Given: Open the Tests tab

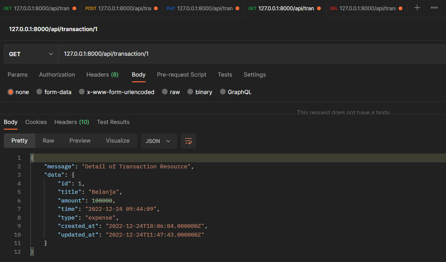Looking at the screenshot, I should tap(225, 75).
